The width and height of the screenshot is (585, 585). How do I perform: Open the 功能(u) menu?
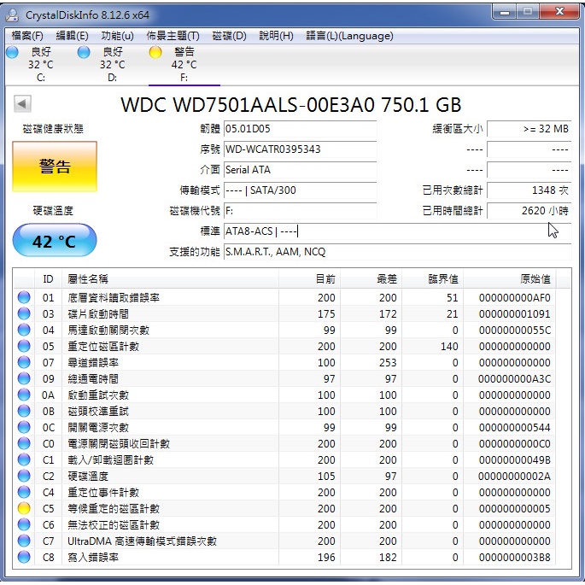[x=117, y=36]
